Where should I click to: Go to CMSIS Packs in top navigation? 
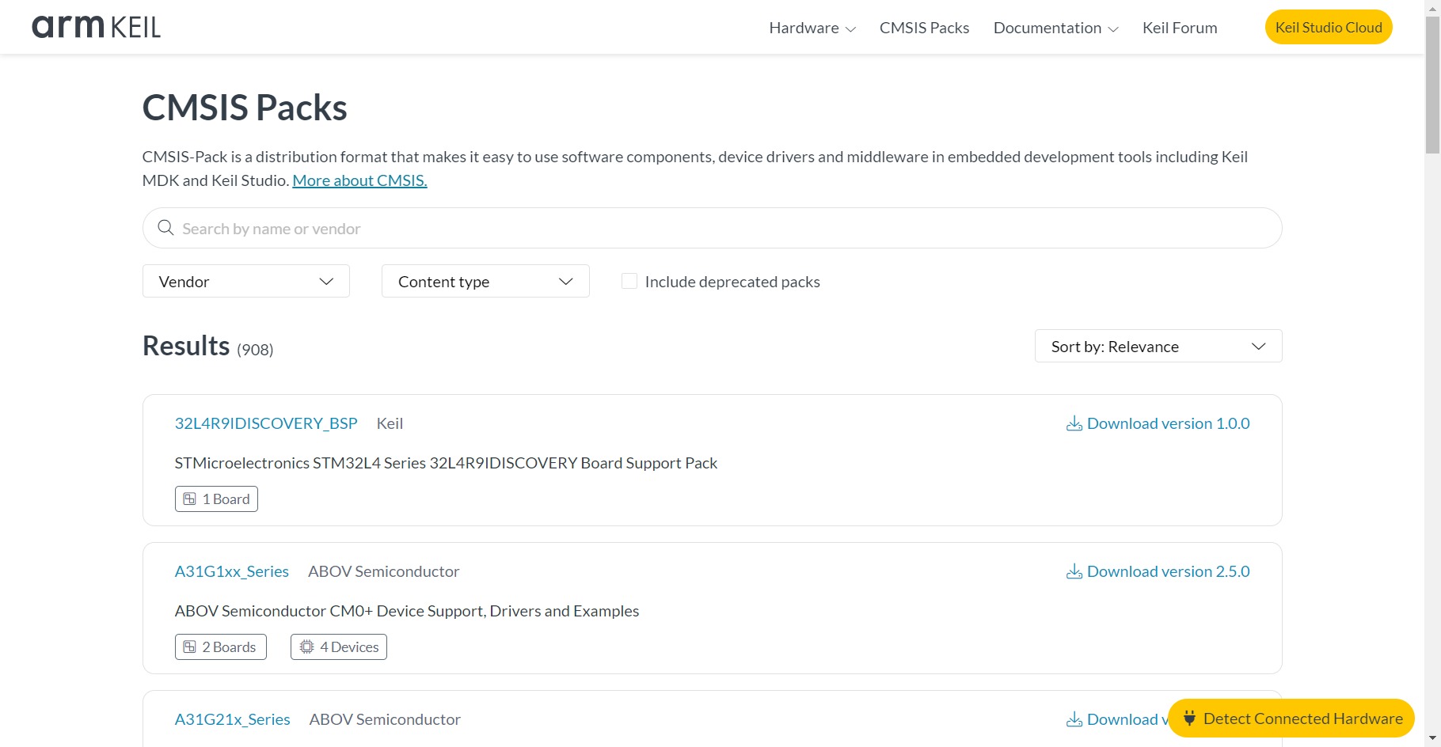[924, 28]
